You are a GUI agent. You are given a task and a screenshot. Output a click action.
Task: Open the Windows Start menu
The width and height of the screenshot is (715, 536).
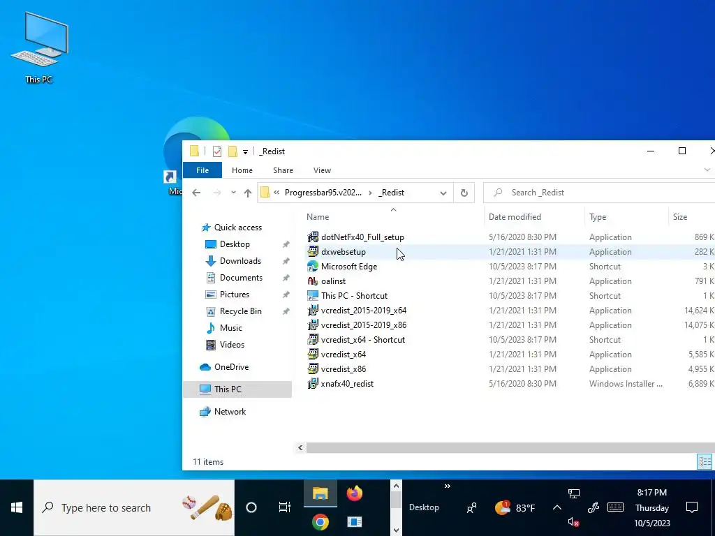17,507
